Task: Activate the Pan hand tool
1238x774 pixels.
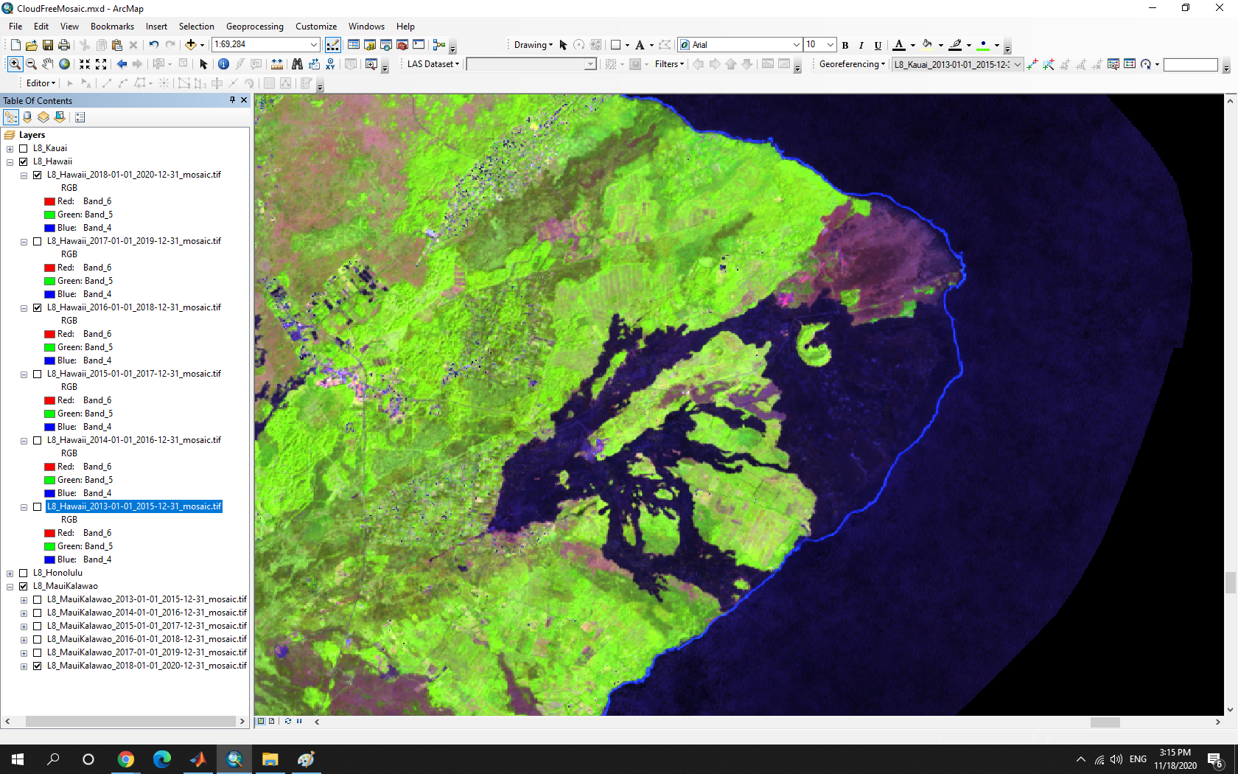Action: (x=48, y=64)
